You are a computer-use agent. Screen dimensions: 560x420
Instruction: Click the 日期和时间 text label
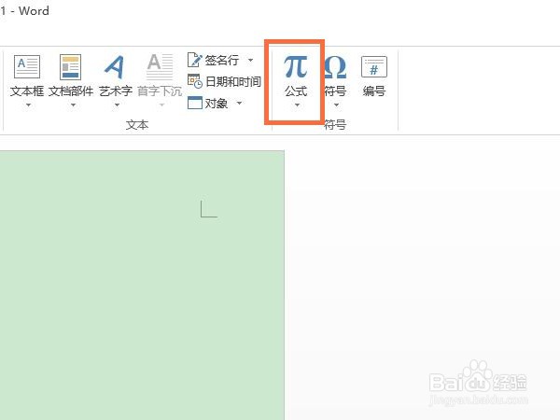point(233,81)
